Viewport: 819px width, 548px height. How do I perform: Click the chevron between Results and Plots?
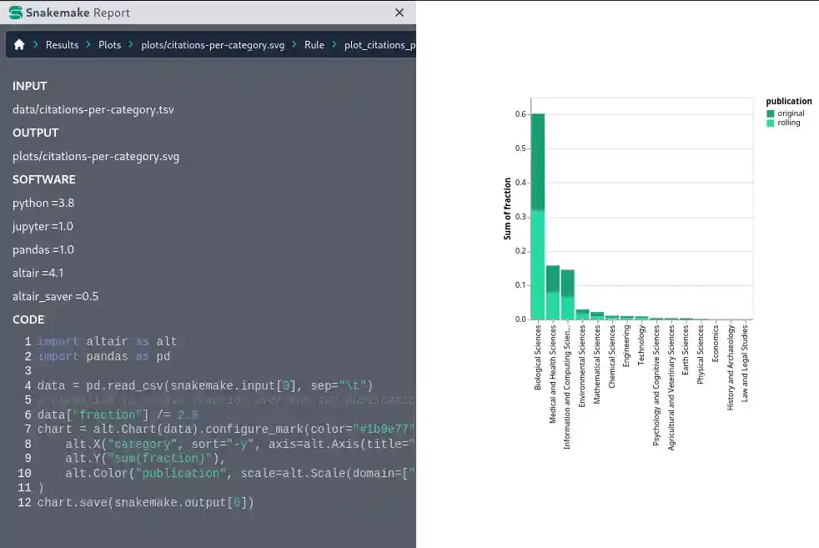pos(88,45)
